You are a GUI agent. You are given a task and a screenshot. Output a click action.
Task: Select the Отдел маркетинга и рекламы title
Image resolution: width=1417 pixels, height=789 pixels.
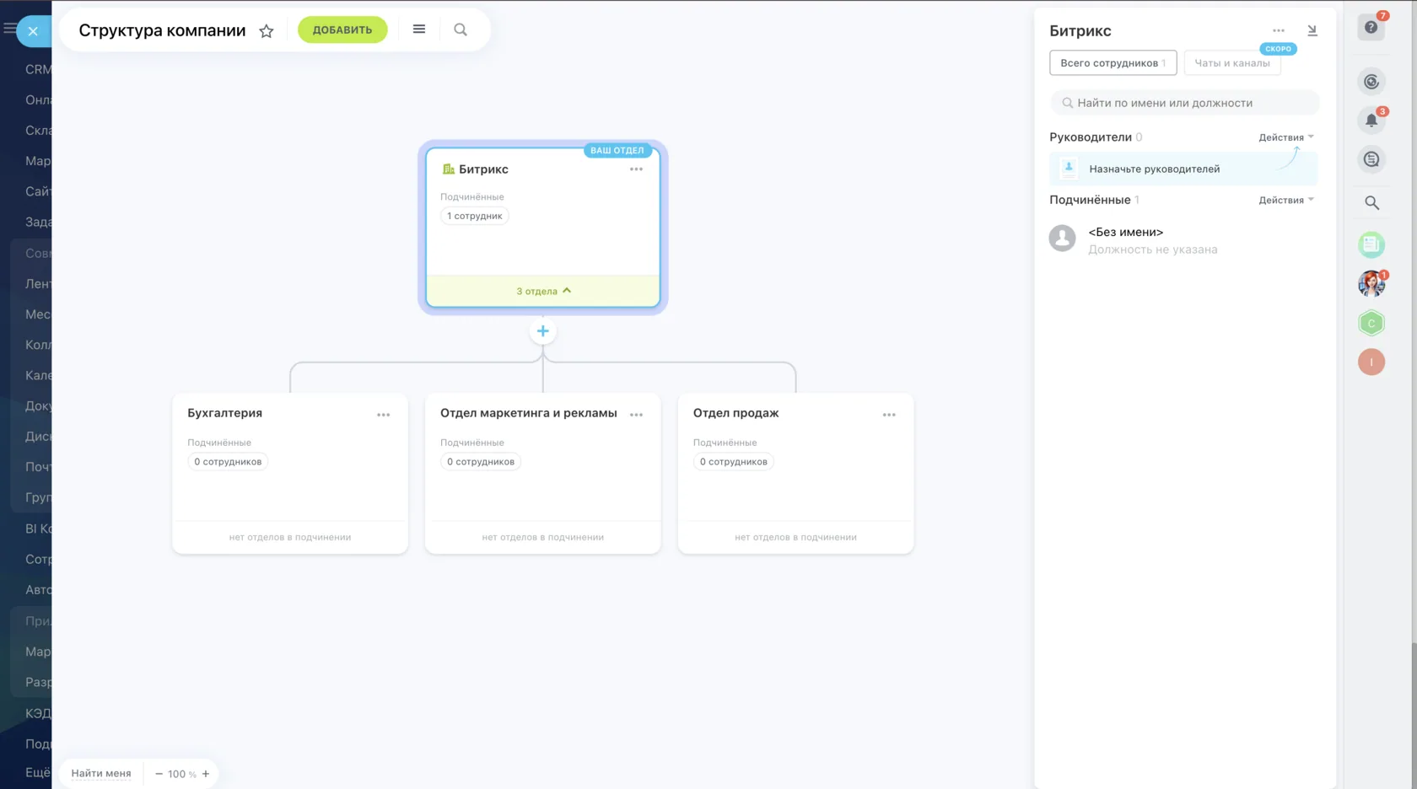(x=528, y=413)
